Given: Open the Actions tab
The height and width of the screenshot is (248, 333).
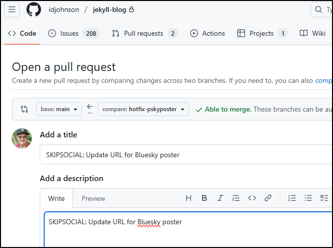Looking at the screenshot, I should click(x=207, y=33).
